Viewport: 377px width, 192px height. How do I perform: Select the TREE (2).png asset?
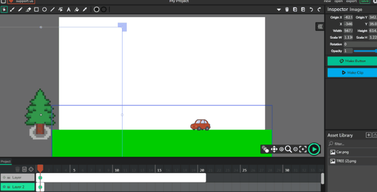coord(352,161)
